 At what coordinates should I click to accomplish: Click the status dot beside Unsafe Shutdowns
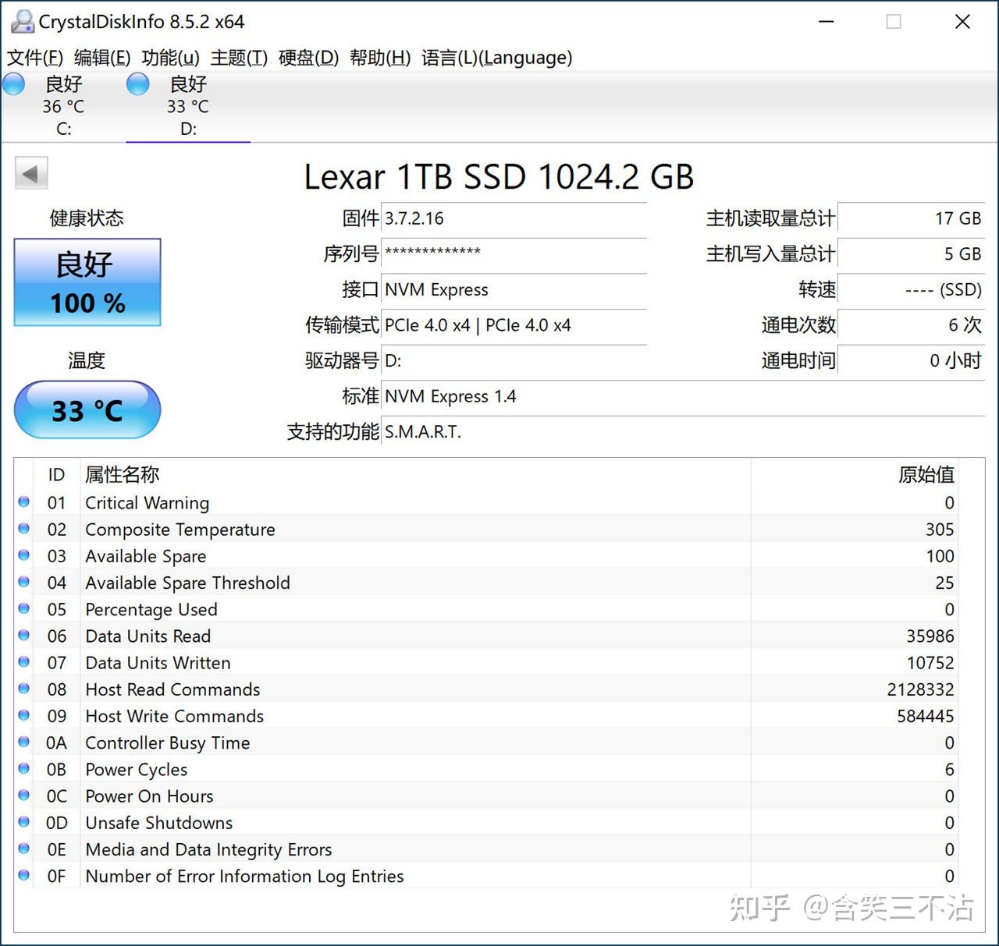(23, 822)
